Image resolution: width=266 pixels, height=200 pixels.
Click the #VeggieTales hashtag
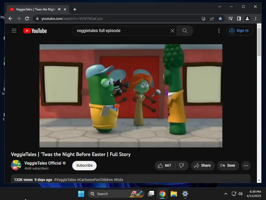click(65, 180)
